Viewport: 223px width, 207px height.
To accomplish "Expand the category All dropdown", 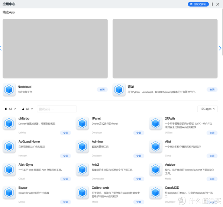I will coord(10,109).
